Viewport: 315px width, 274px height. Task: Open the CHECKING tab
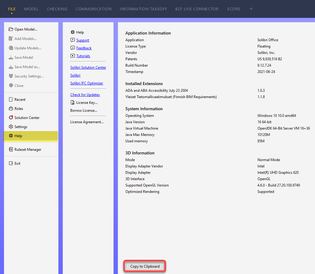tap(57, 9)
